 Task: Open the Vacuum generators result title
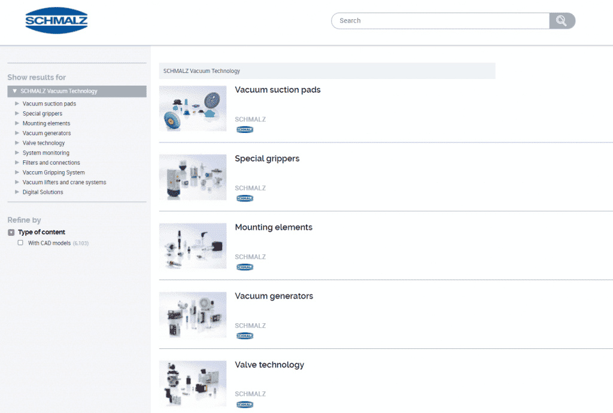(274, 296)
